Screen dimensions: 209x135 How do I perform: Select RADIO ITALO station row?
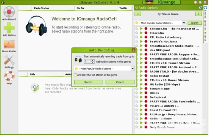pos(168,72)
